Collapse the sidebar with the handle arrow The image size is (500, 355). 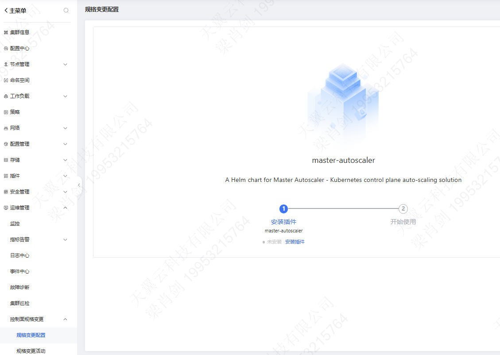click(79, 185)
